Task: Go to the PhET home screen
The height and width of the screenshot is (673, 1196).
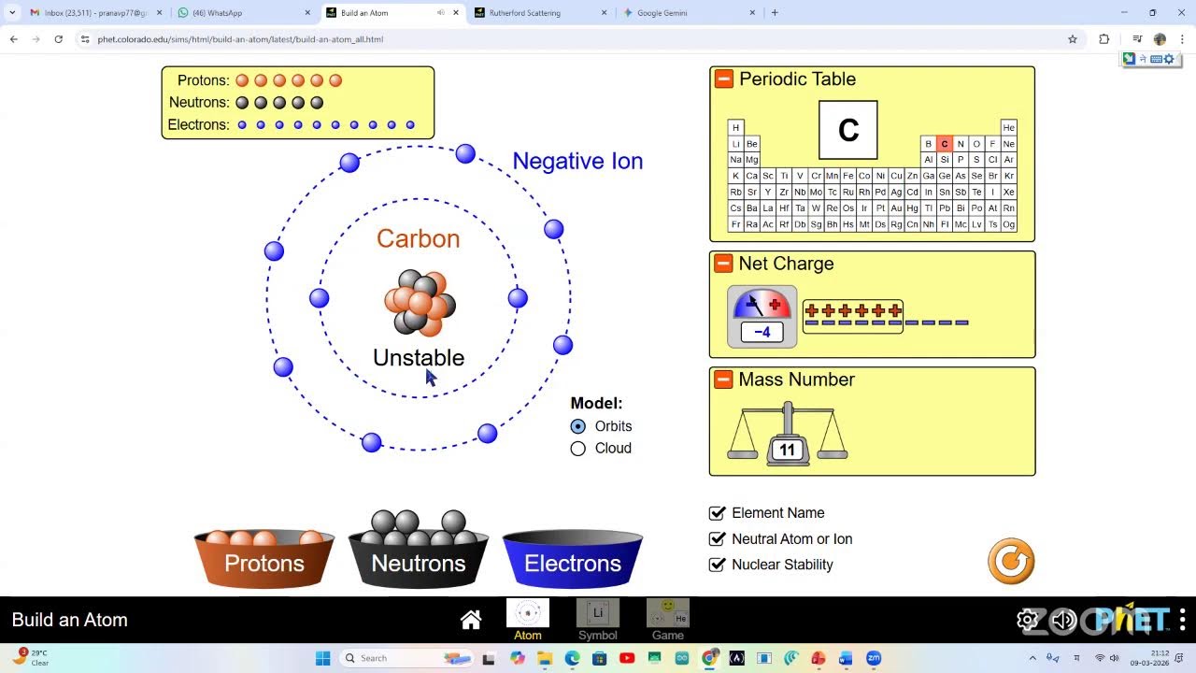Action: click(x=471, y=620)
